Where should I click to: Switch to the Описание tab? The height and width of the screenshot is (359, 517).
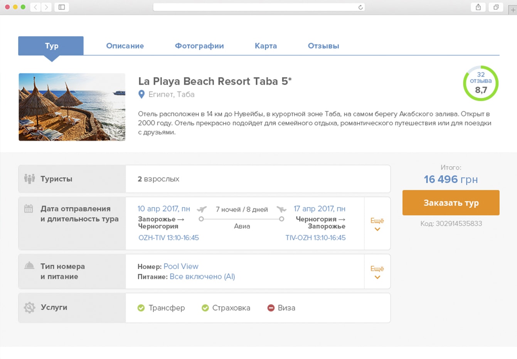click(125, 46)
